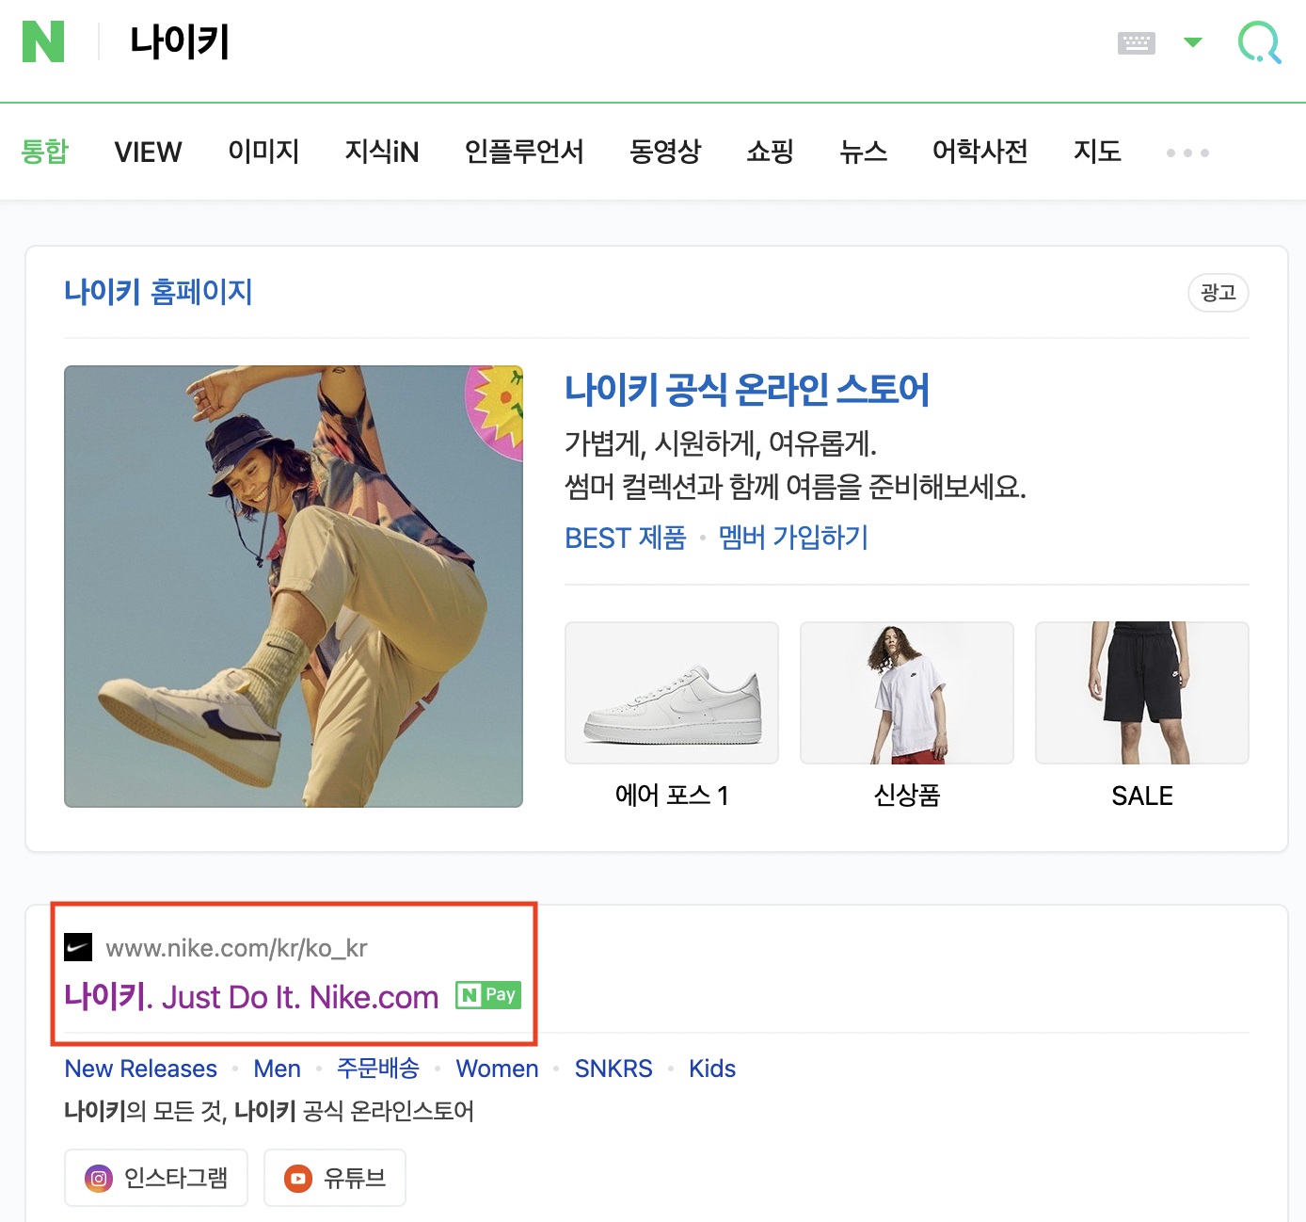Open the Women sublink

coord(498,1069)
